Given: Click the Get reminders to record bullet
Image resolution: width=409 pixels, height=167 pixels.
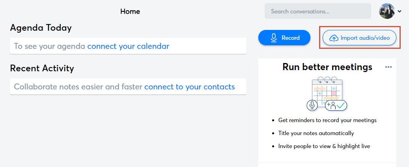Looking at the screenshot, I should (x=327, y=120).
